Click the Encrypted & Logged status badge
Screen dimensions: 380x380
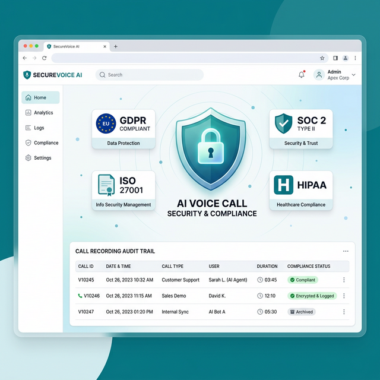(x=312, y=296)
